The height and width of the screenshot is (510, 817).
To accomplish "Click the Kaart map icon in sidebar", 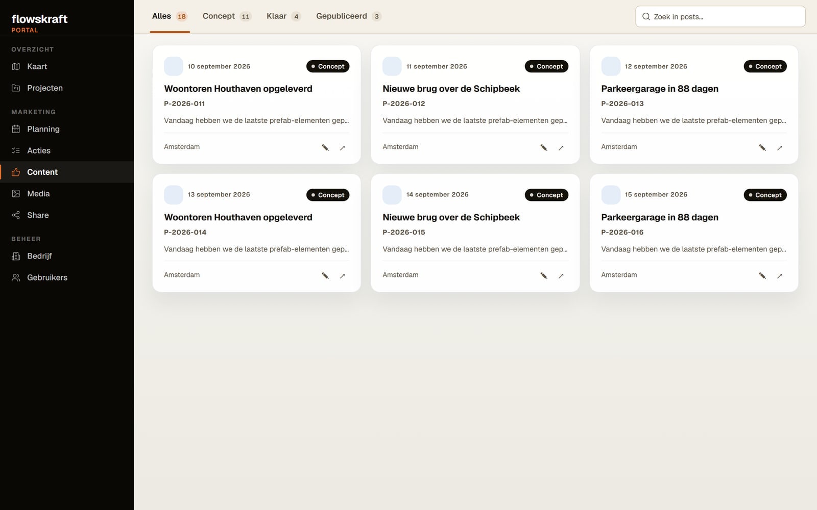I will pos(16,66).
